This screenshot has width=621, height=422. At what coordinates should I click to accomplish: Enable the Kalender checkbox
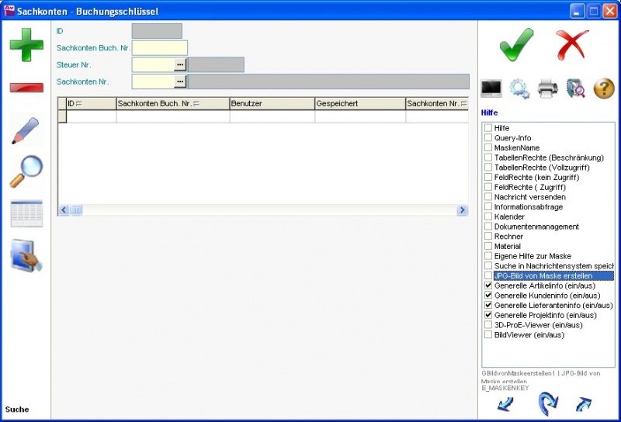(x=488, y=216)
